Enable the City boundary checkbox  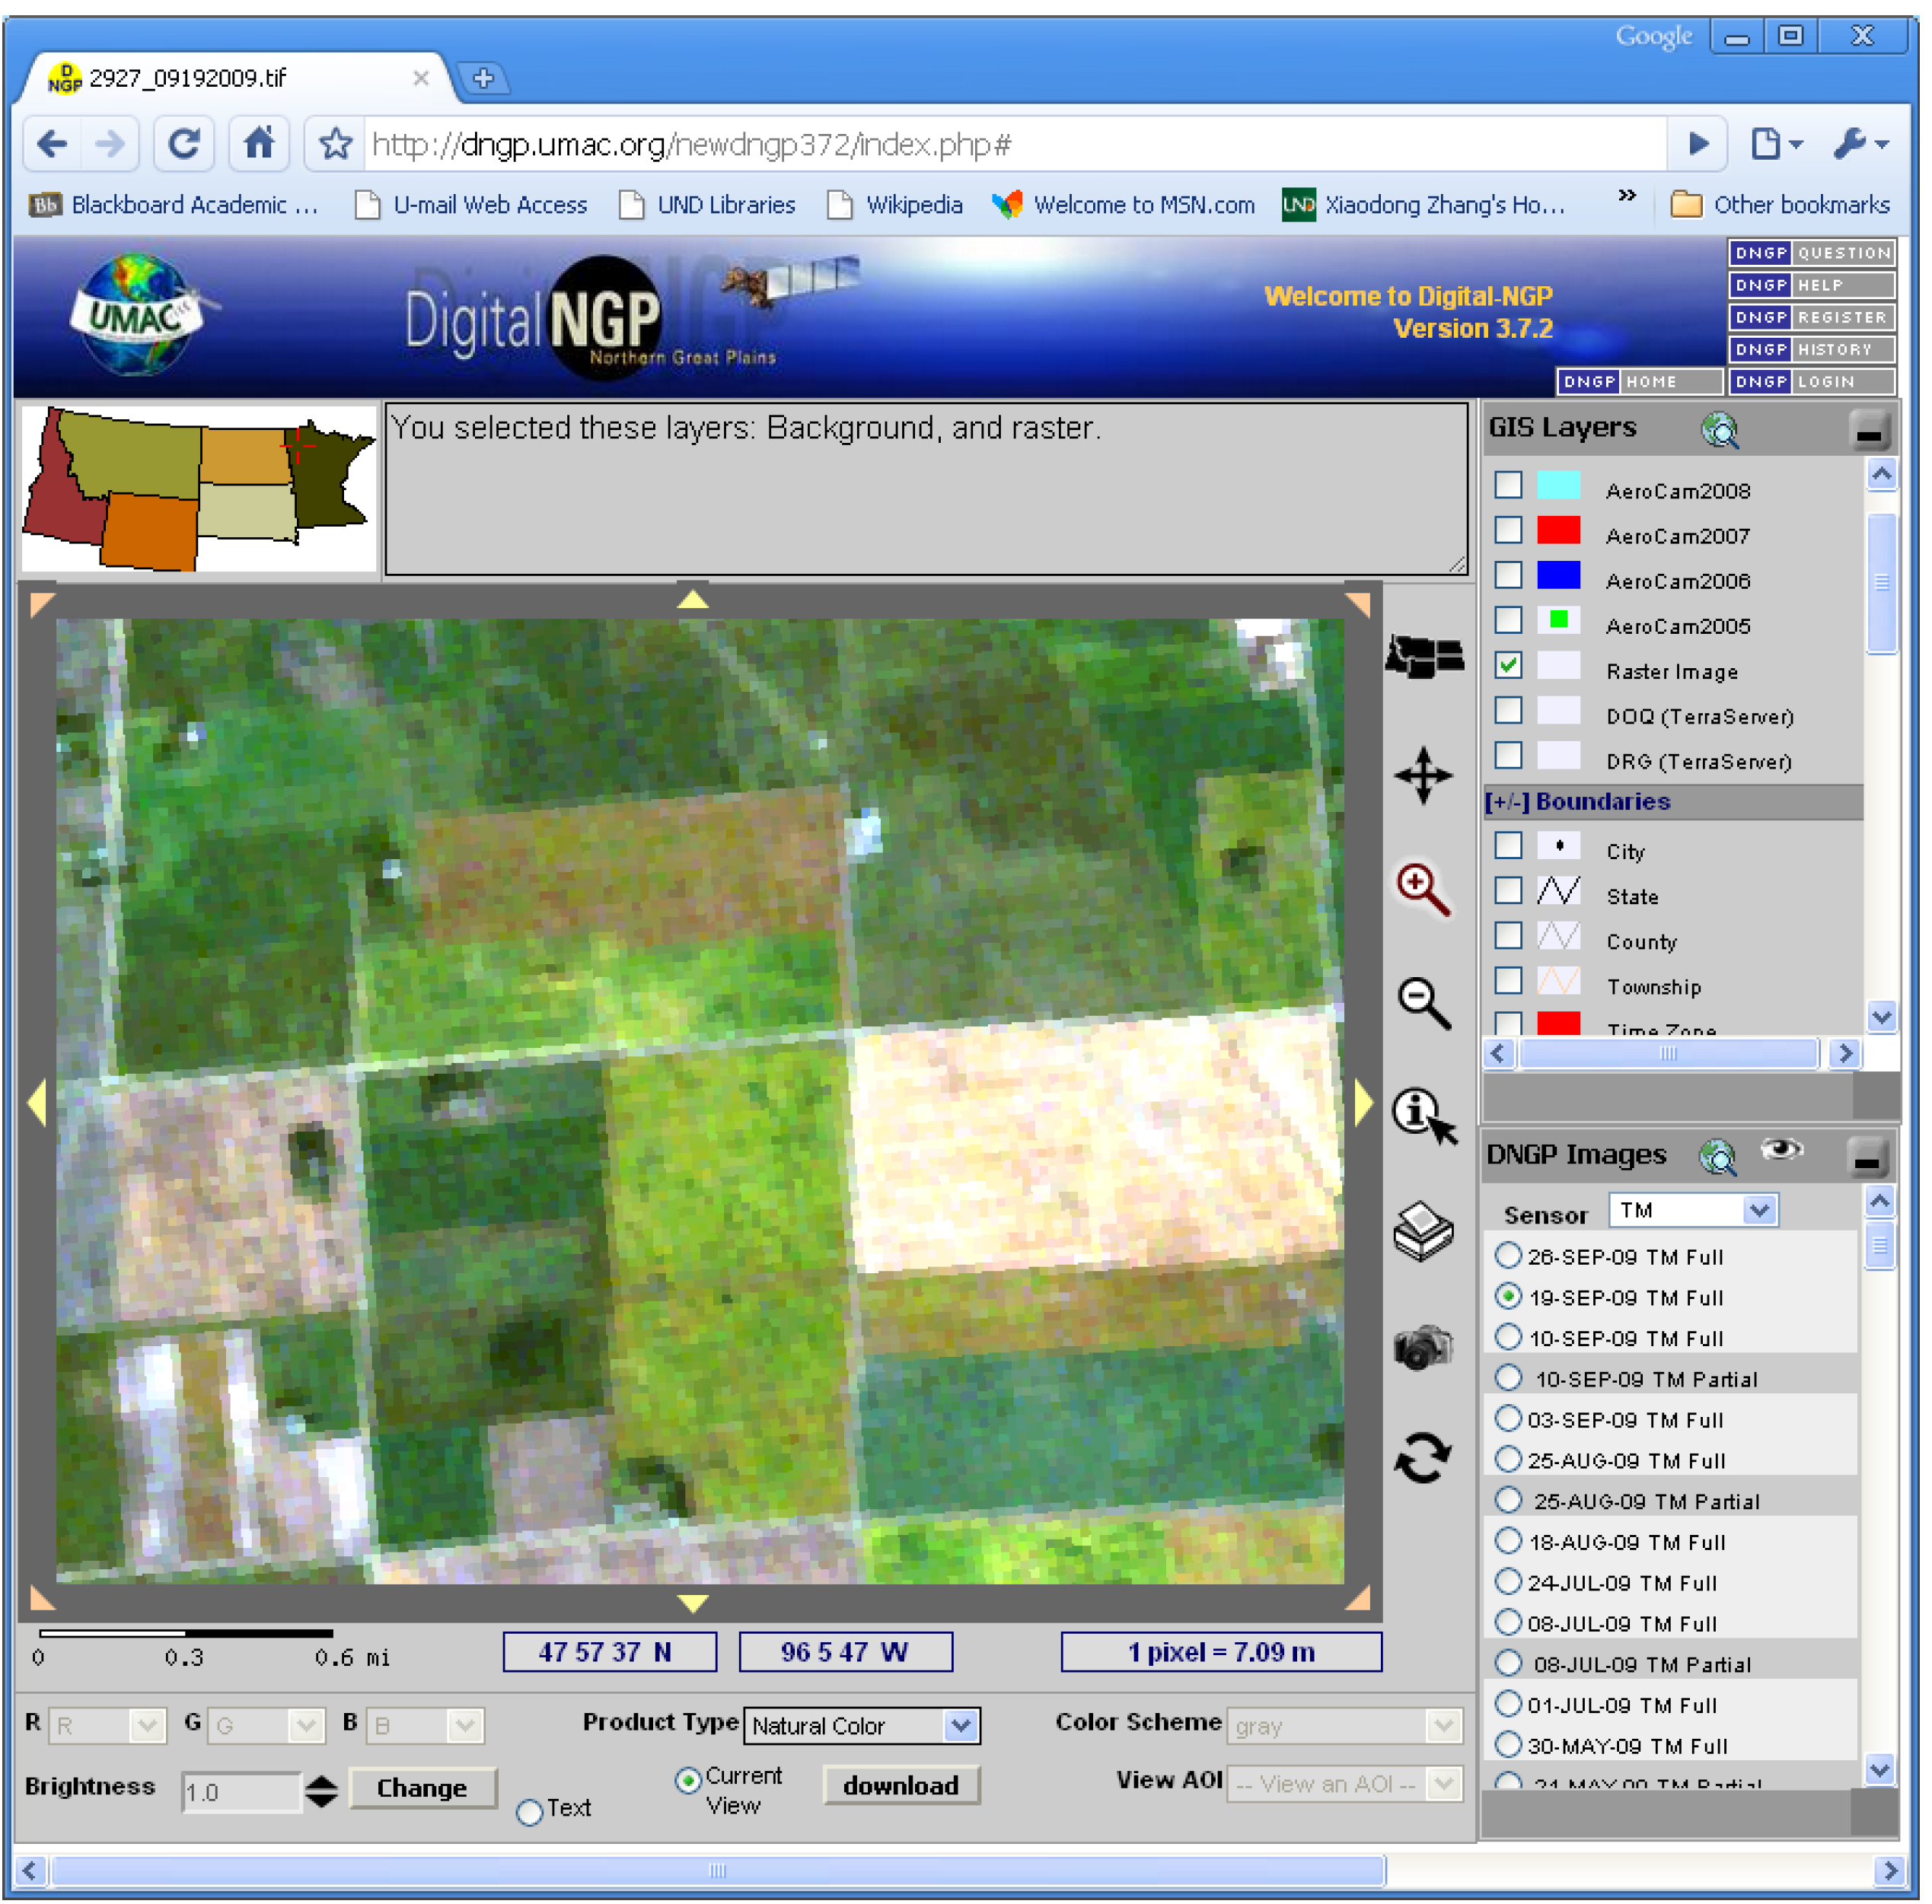click(x=1509, y=845)
